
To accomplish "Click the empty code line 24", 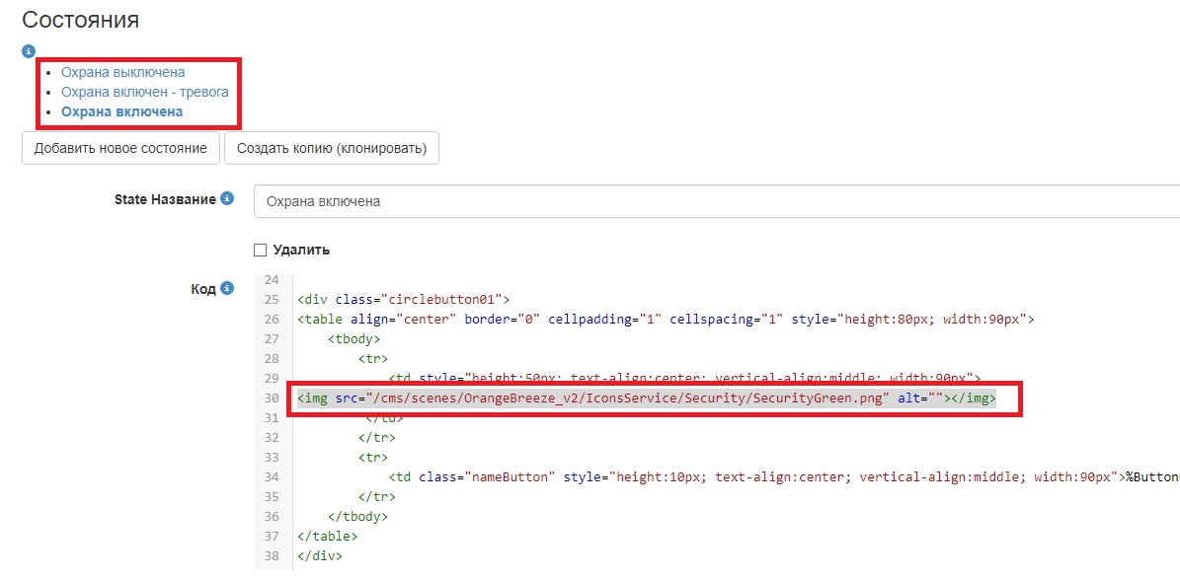I will tap(592, 279).
